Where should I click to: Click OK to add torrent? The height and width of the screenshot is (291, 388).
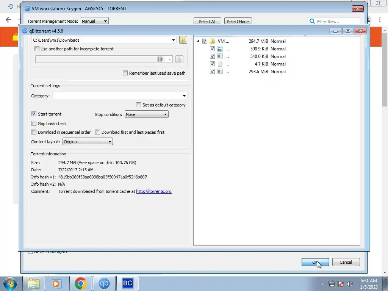[315, 262]
